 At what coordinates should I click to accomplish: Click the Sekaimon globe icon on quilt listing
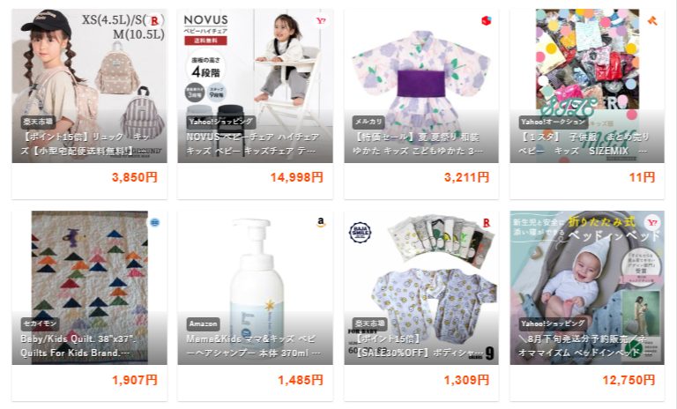click(x=154, y=222)
